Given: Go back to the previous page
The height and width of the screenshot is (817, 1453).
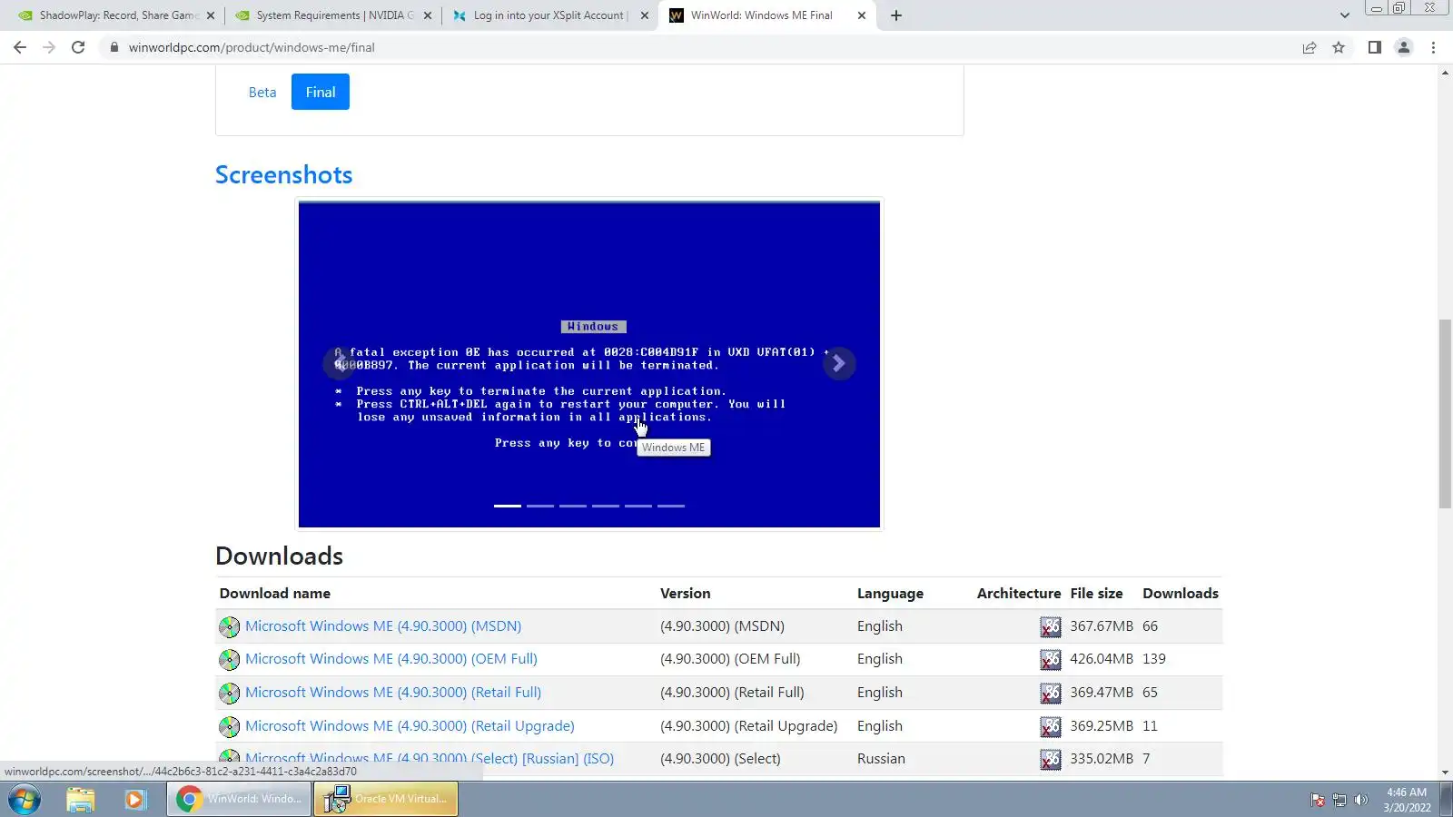Looking at the screenshot, I should (20, 47).
